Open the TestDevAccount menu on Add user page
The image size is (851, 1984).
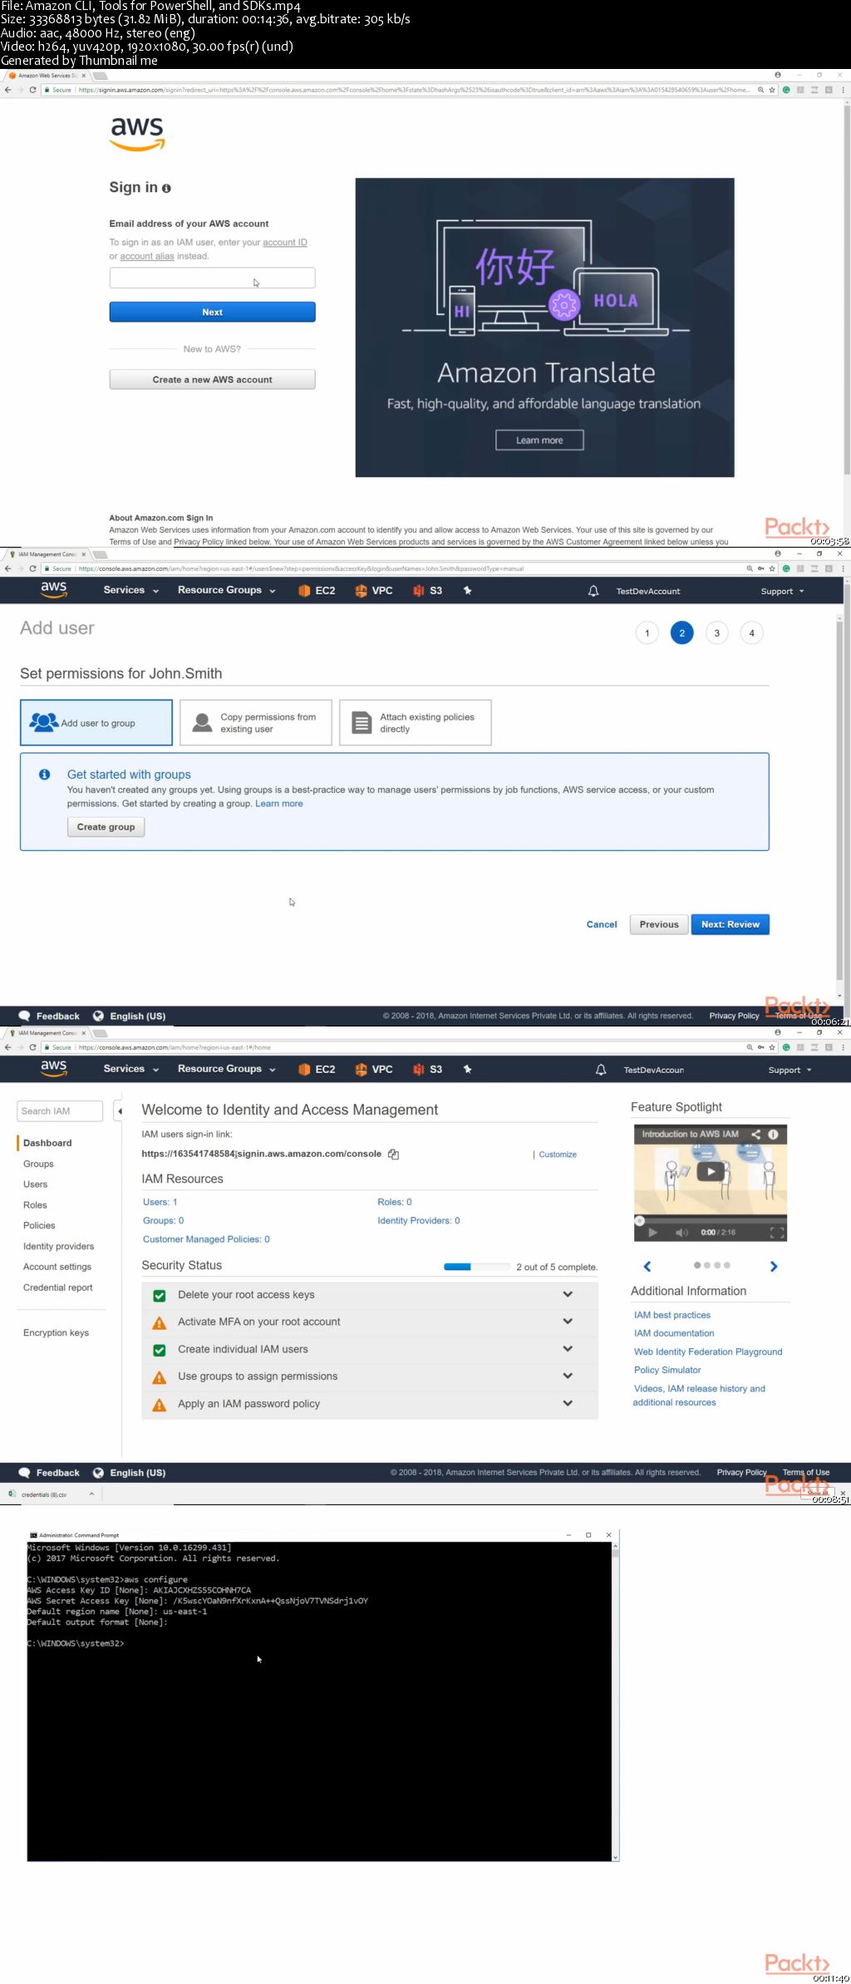coord(647,592)
